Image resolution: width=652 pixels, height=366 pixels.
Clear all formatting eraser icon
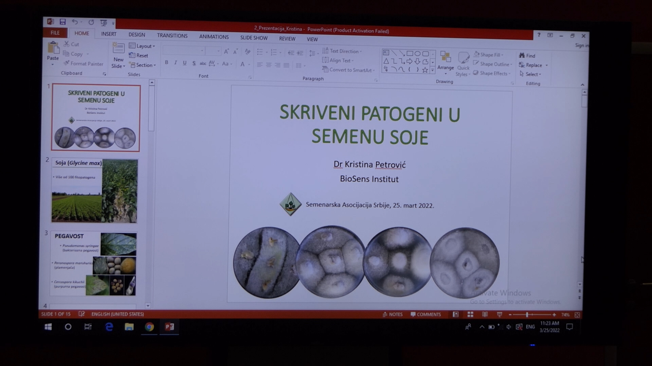point(248,52)
